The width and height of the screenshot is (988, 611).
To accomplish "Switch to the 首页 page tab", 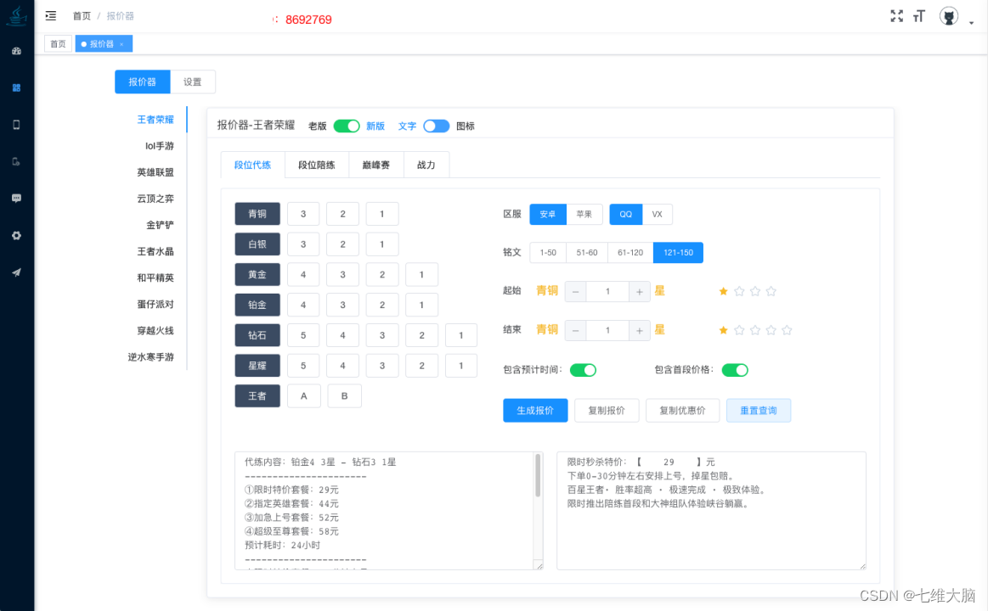I will point(58,44).
